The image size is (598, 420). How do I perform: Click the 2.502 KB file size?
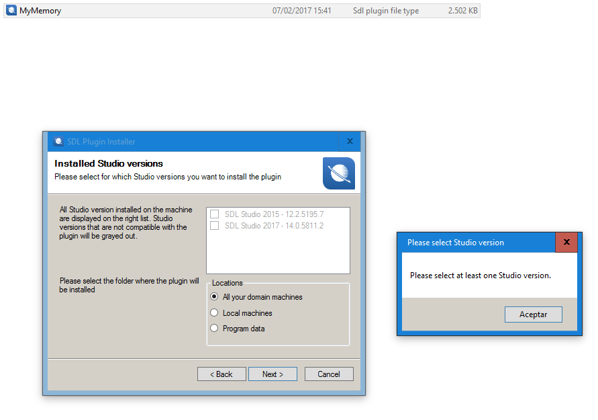(x=462, y=11)
